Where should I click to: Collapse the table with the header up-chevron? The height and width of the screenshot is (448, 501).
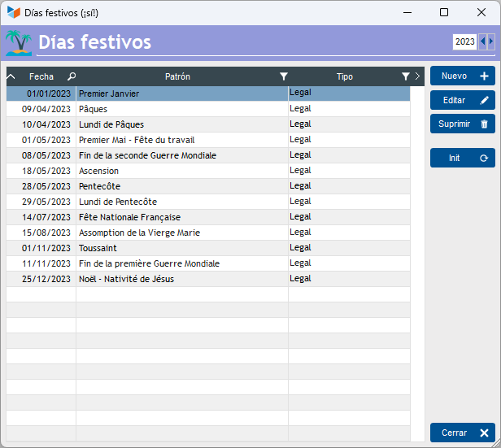[x=11, y=76]
